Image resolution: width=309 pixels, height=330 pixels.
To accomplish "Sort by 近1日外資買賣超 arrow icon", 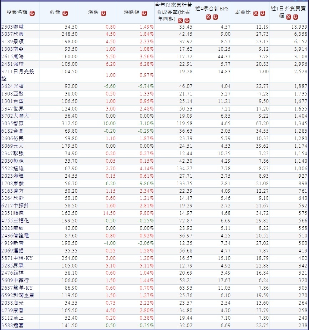I will 295,17.
